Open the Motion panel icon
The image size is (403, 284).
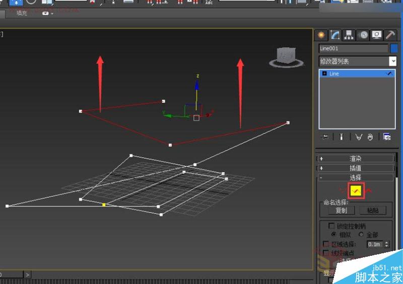(363, 35)
